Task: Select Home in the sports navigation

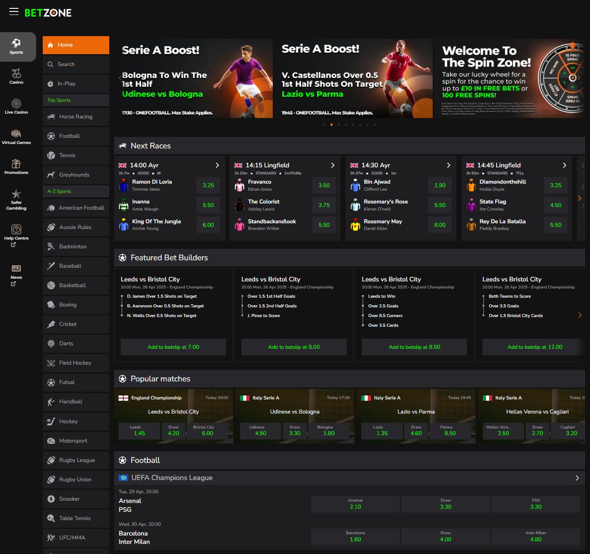Action: point(65,44)
